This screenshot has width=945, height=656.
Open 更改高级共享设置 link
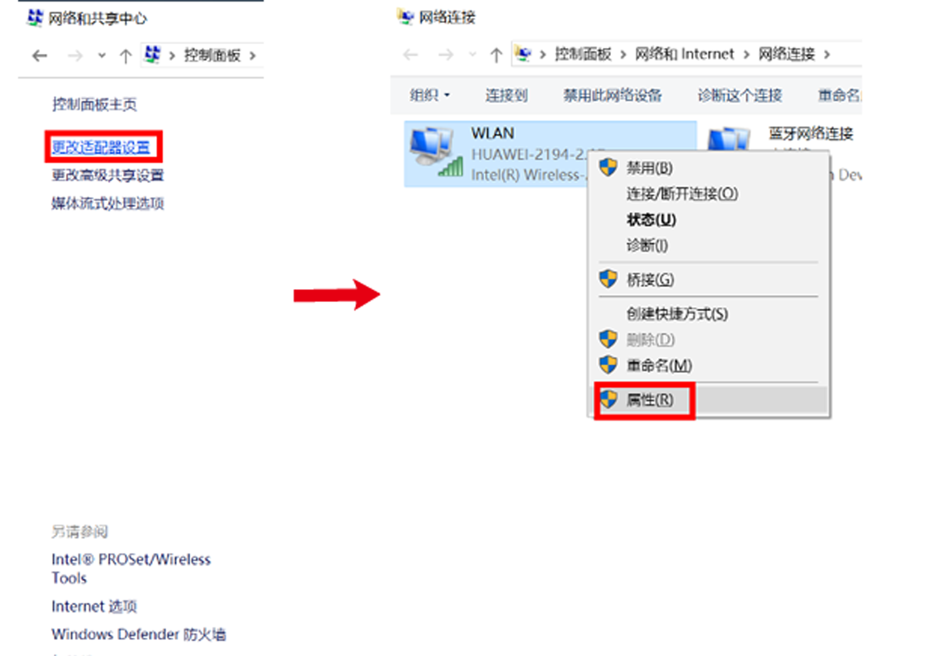point(107,175)
